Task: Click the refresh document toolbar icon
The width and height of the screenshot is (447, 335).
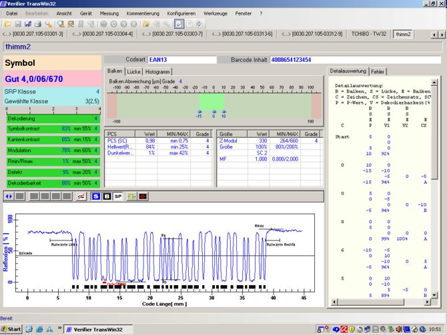Action: point(199,24)
